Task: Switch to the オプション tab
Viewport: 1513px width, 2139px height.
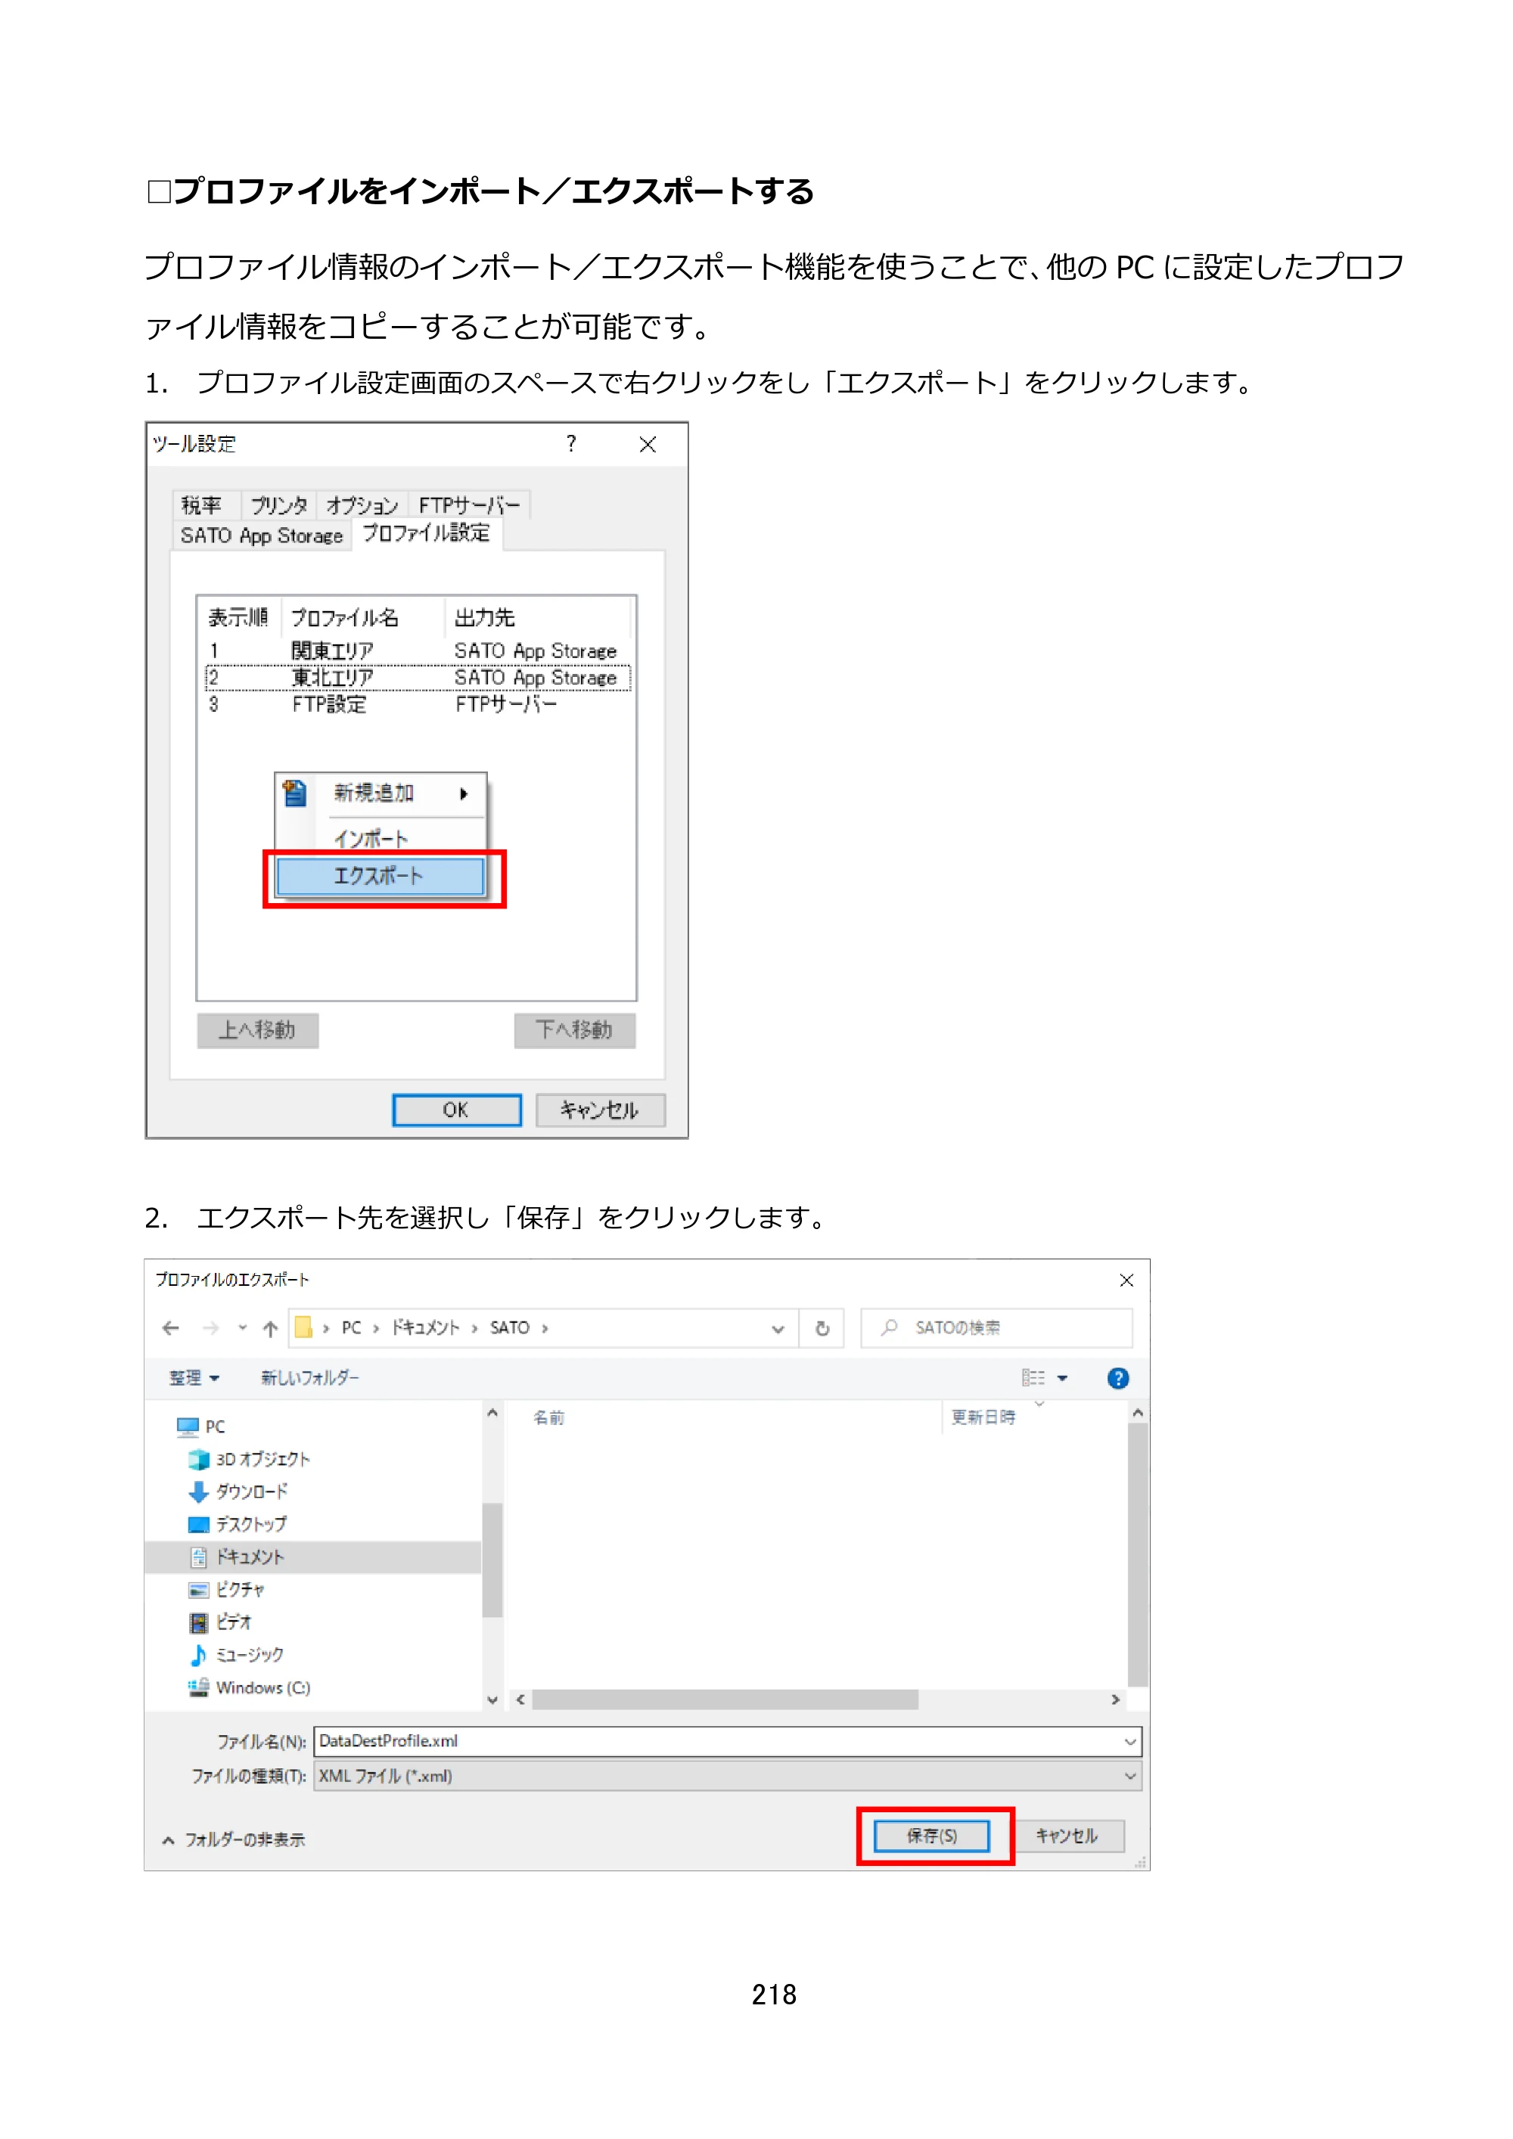Action: point(362,505)
